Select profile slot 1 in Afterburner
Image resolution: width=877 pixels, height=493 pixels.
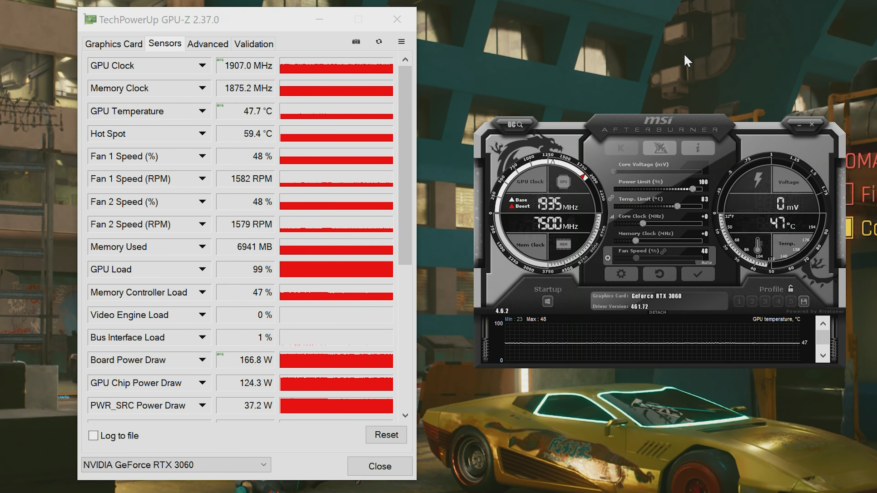(x=739, y=301)
